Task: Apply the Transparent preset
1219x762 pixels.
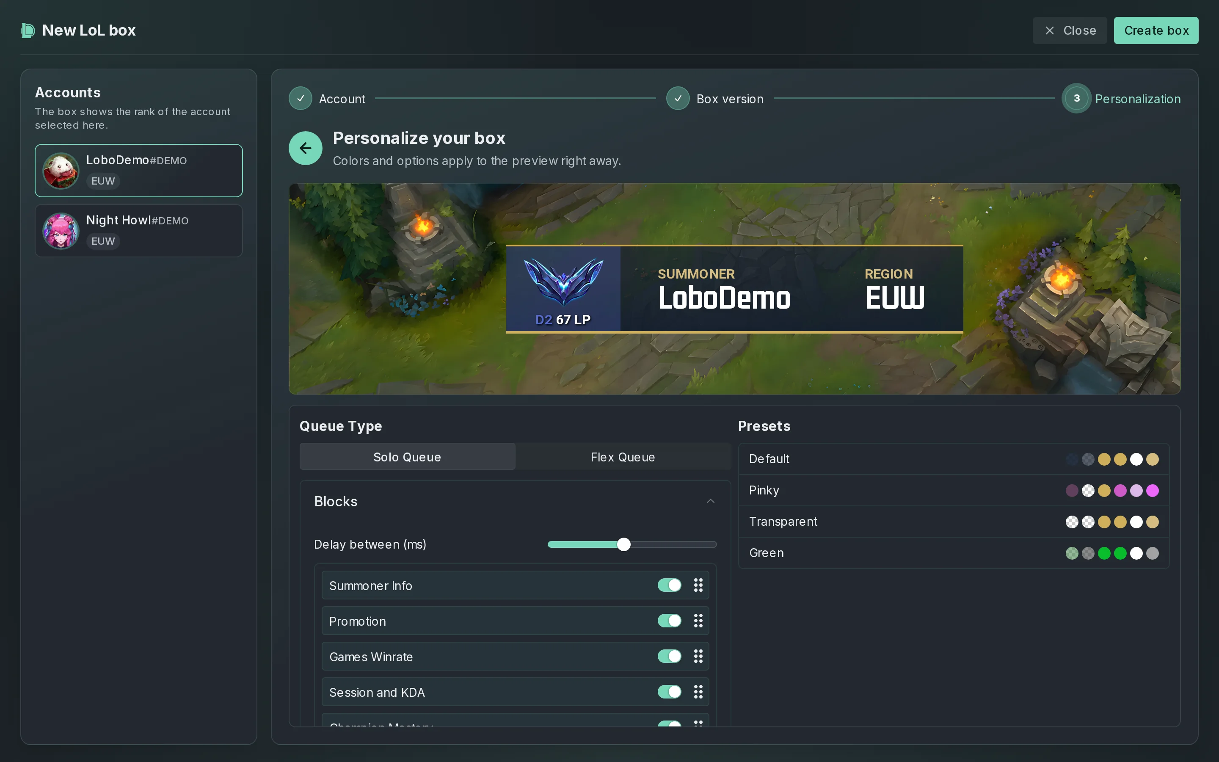Action: pyautogui.click(x=954, y=522)
